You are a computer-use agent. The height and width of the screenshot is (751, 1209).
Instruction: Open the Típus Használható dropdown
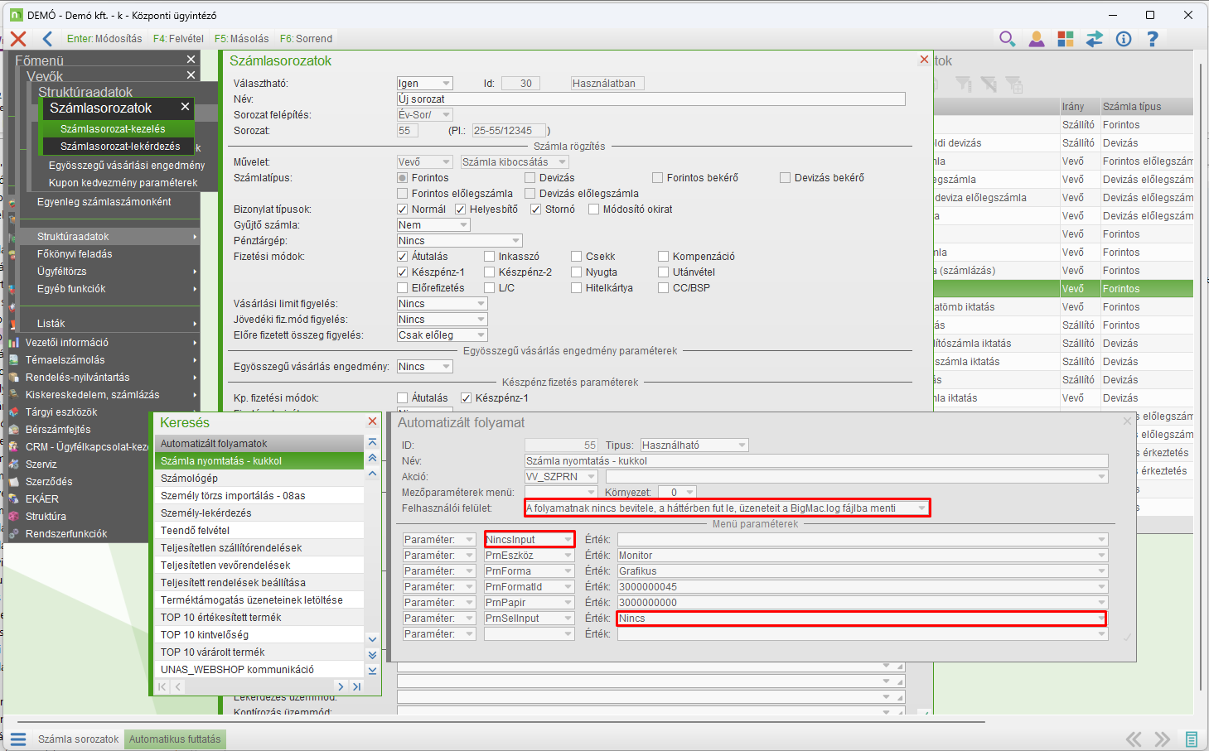pyautogui.click(x=742, y=445)
